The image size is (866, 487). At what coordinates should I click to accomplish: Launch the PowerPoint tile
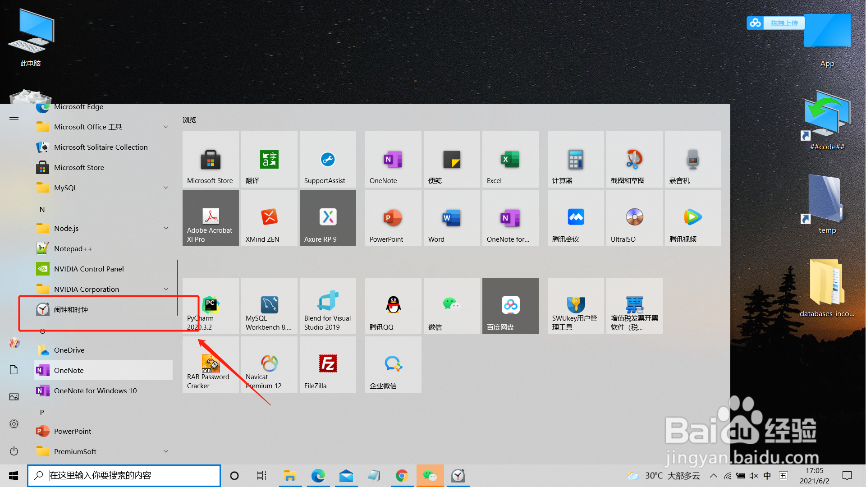pos(393,218)
